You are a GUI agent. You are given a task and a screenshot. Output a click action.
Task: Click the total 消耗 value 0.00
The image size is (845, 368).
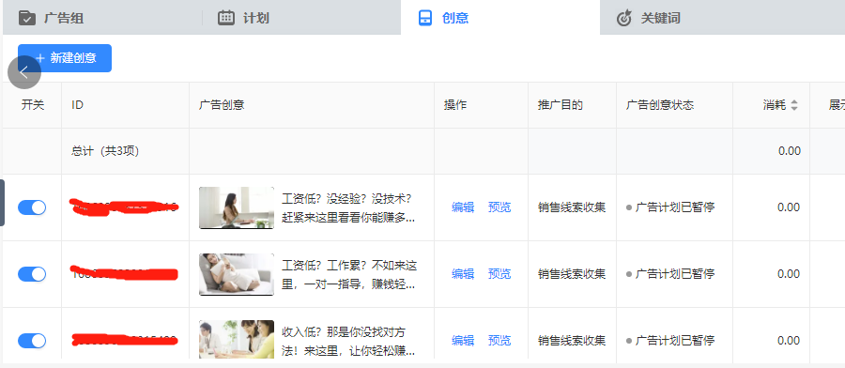tap(789, 151)
